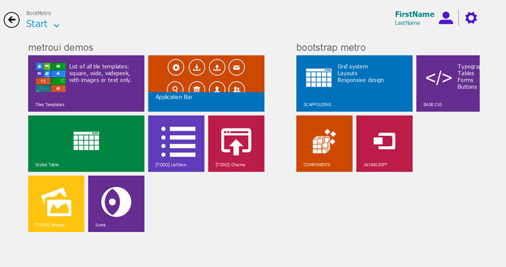Open the Styled Table tile
Viewport: 506px width, 267px height.
86,143
